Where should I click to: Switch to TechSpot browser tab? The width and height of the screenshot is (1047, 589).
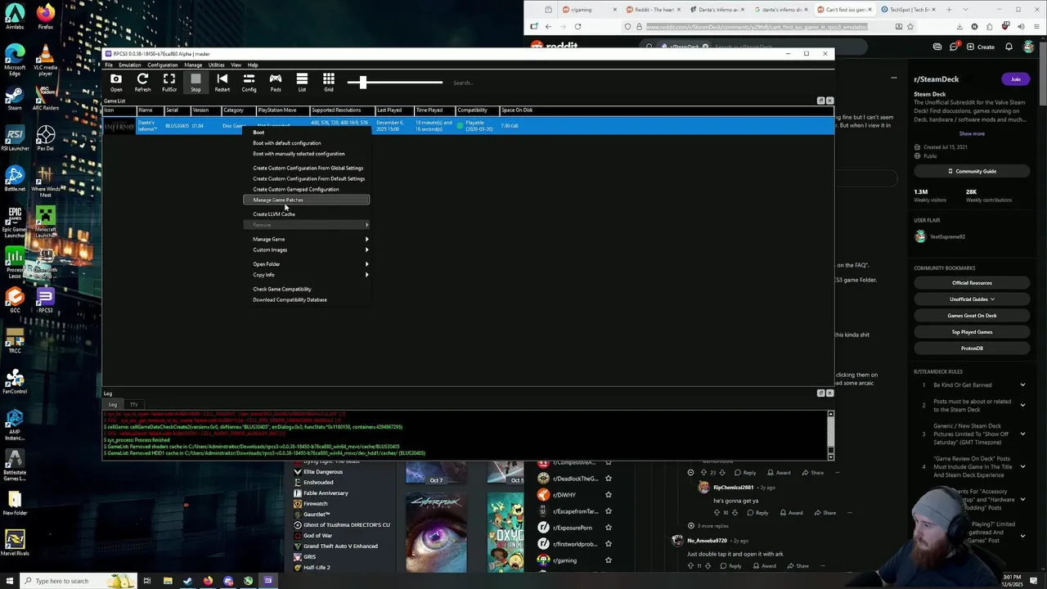[908, 10]
